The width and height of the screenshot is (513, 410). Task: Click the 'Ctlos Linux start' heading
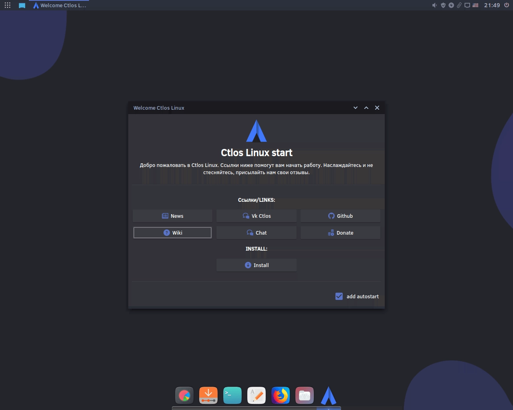pyautogui.click(x=256, y=153)
